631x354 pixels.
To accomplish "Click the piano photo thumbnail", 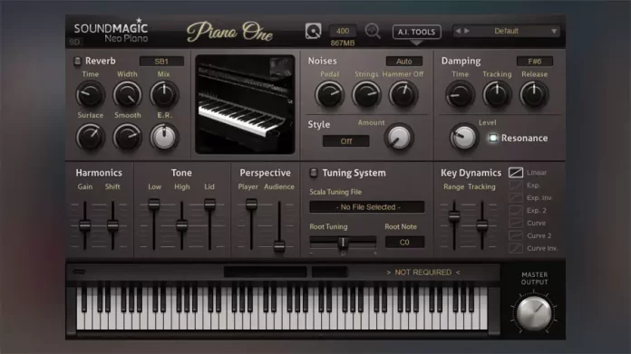I will tap(245, 104).
